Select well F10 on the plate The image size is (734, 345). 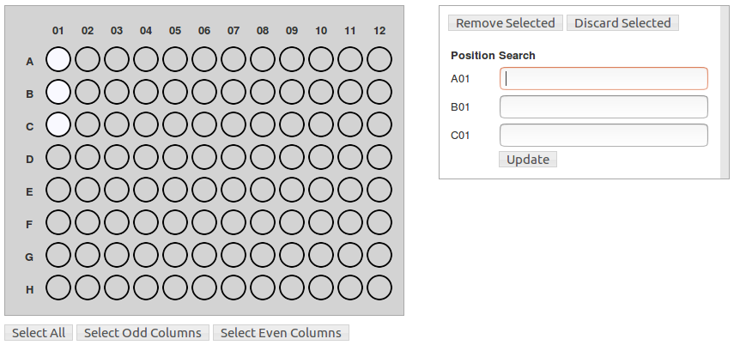click(x=321, y=222)
